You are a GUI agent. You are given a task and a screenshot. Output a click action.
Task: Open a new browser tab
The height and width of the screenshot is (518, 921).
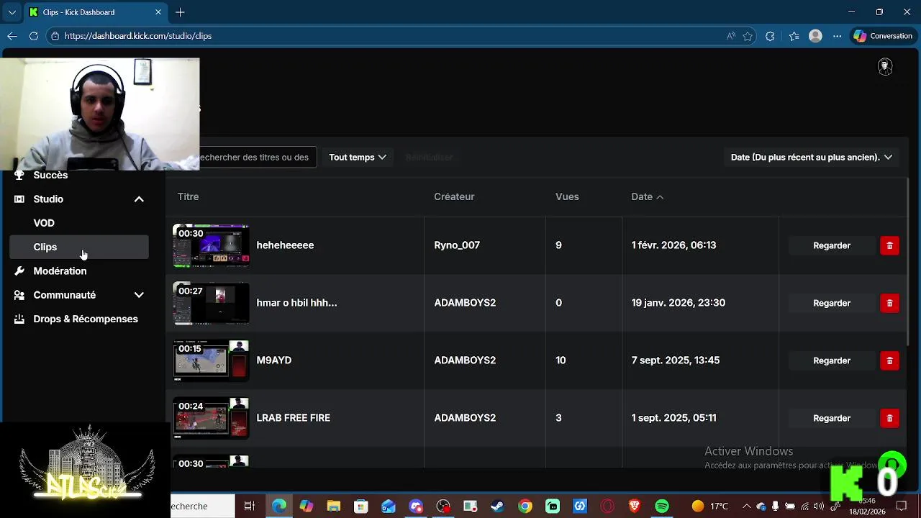(x=180, y=12)
